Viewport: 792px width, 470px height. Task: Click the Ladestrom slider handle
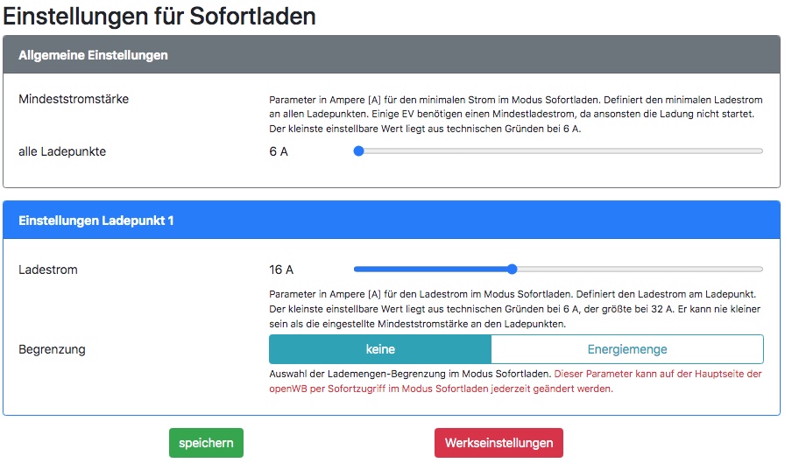tap(513, 270)
